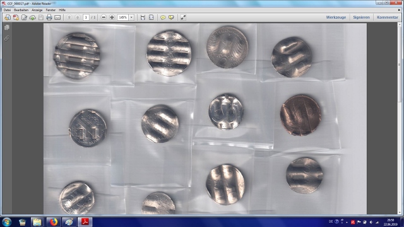This screenshot has width=404, height=227.
Task: Print the document with printer icon
Action: click(49, 18)
